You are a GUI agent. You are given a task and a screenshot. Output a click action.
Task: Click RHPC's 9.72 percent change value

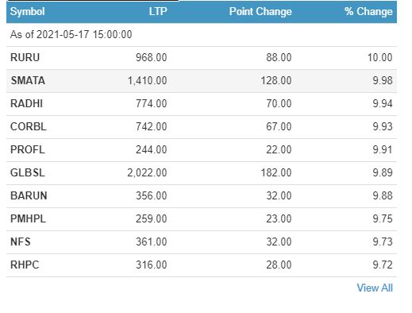(x=383, y=265)
